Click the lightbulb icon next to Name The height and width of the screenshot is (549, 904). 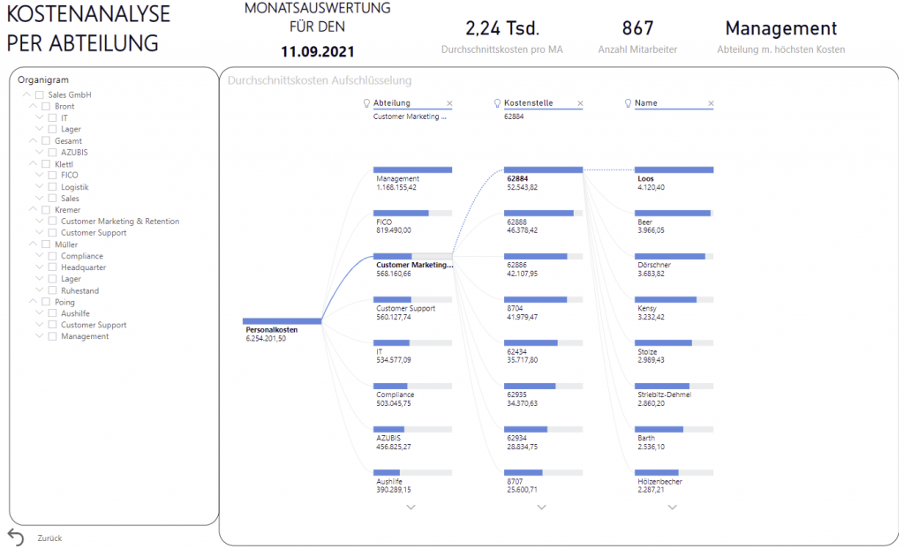pos(628,103)
